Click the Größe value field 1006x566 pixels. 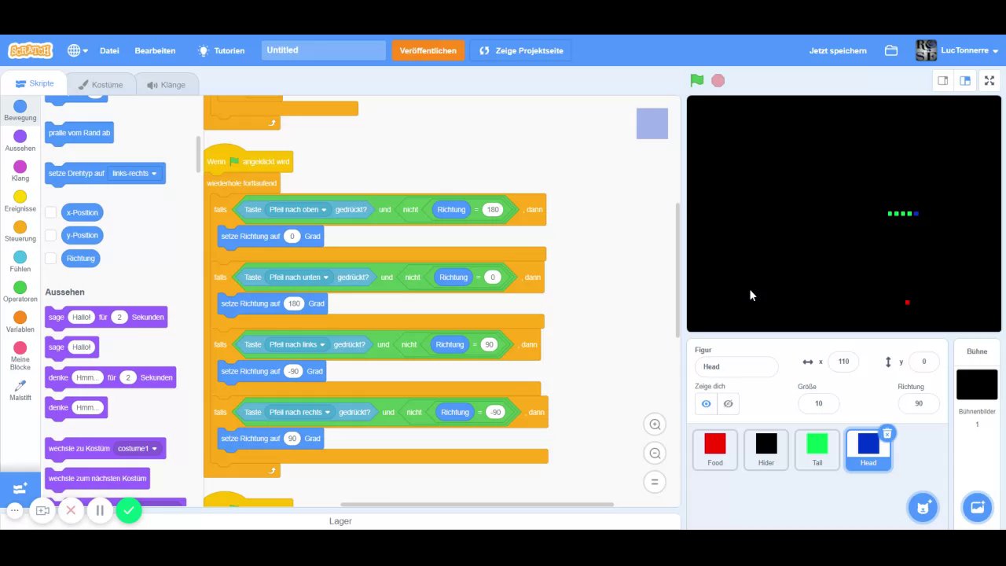(x=818, y=403)
